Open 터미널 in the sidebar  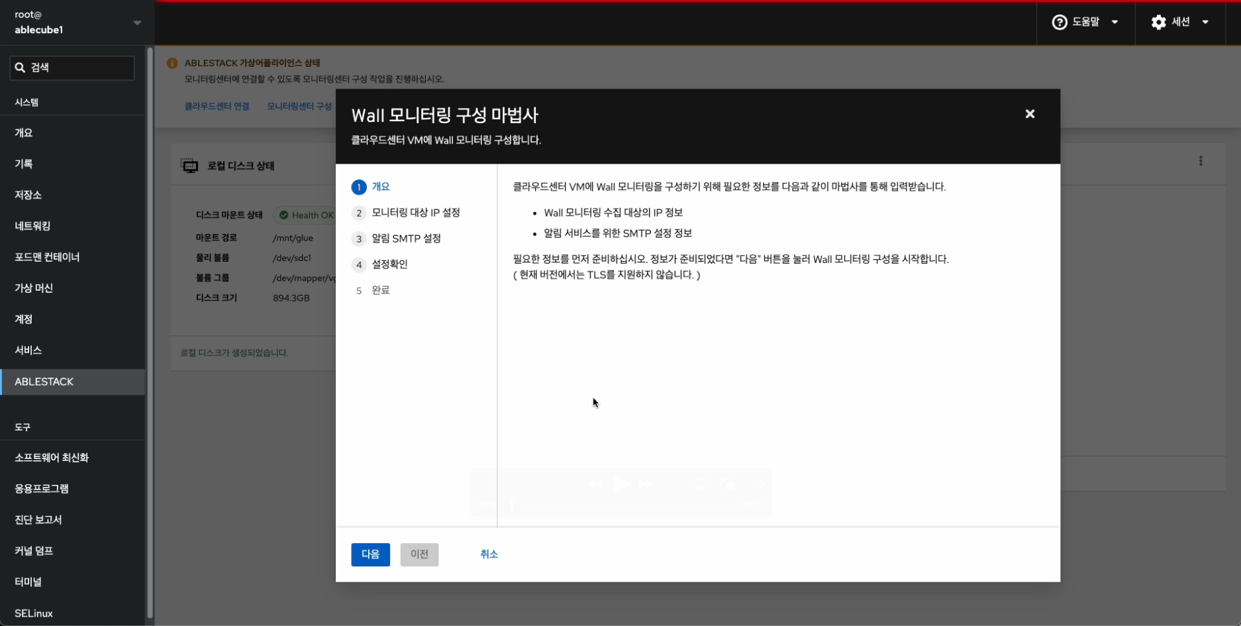point(28,582)
